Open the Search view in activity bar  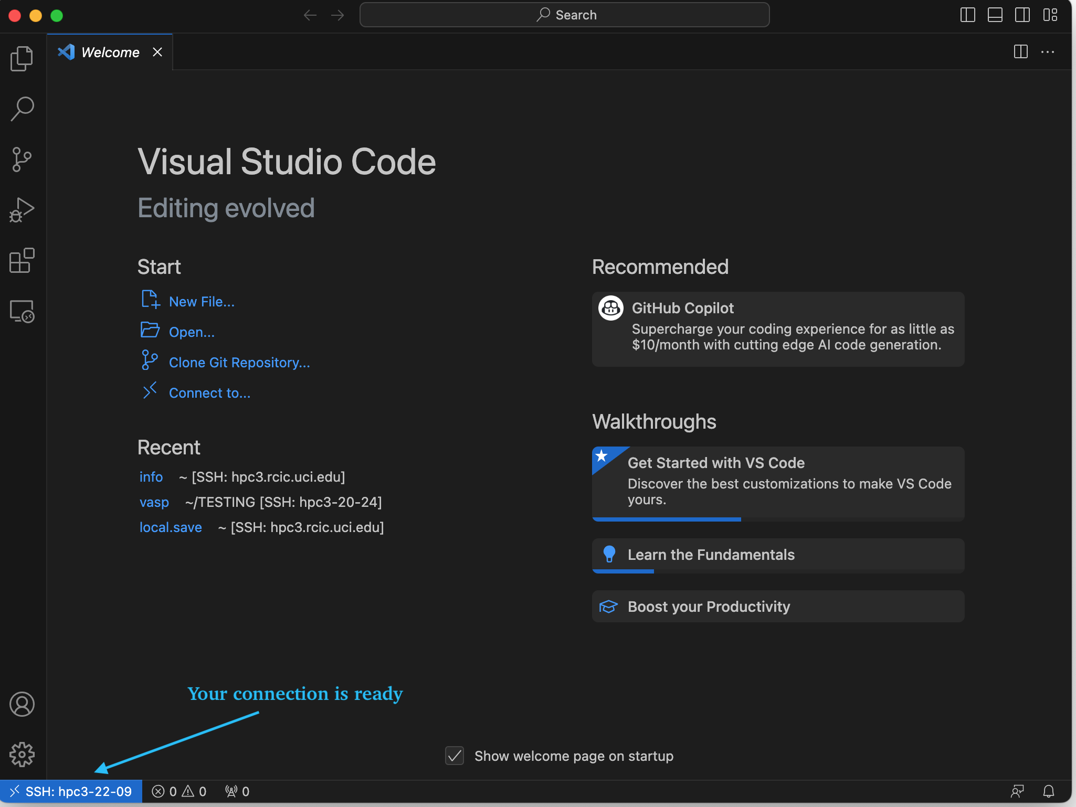(x=22, y=109)
